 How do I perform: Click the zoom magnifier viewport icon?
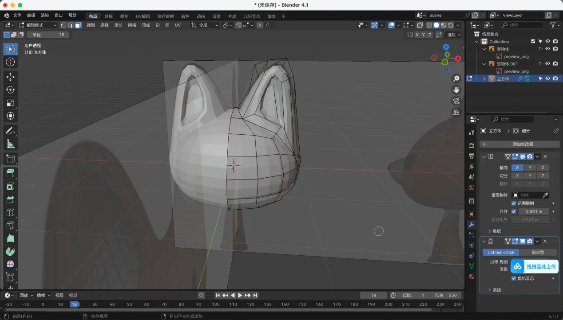coord(456,78)
